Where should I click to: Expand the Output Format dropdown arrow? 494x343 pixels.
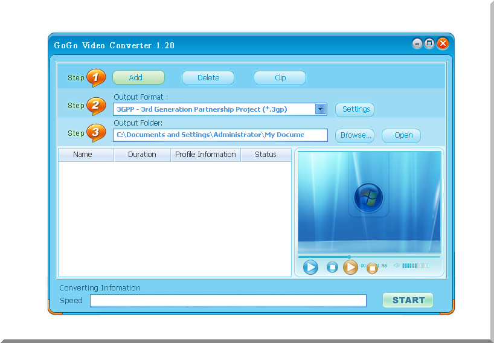pos(321,109)
